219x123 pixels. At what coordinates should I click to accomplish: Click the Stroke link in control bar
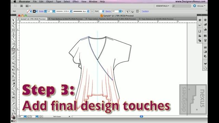pyautogui.click(x=41, y=11)
